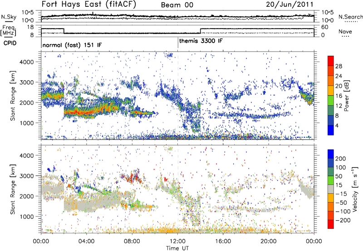
Task: Click the left 10^5 noise axis tick
Action: coord(28,12)
